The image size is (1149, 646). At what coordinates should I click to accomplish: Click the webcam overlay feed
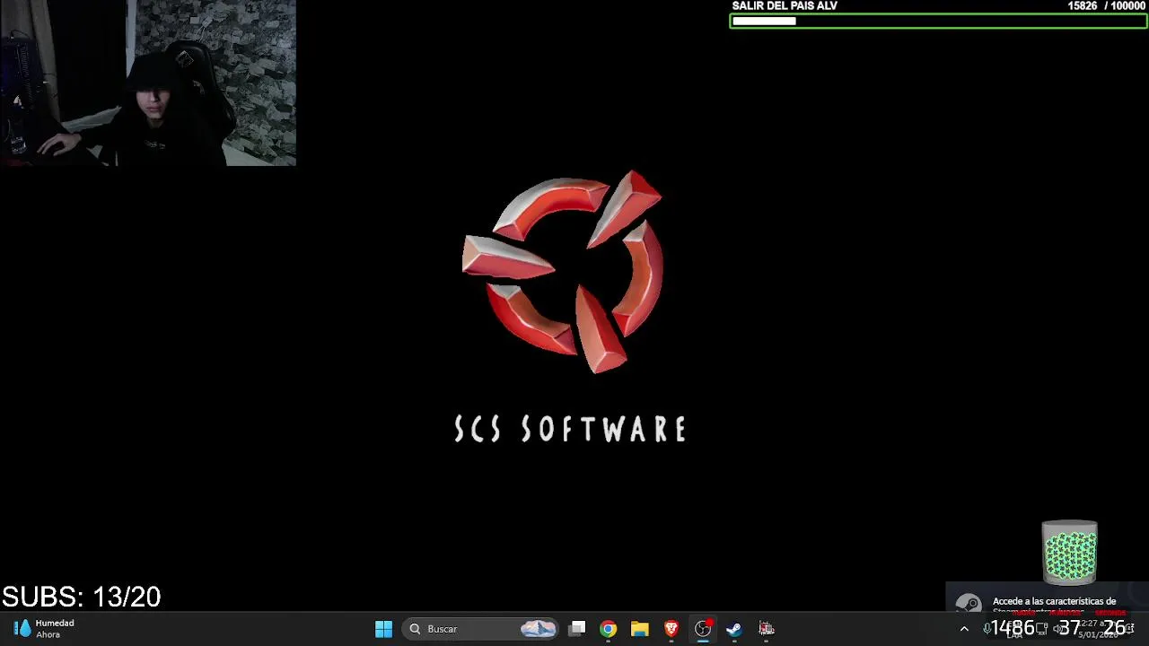[148, 83]
